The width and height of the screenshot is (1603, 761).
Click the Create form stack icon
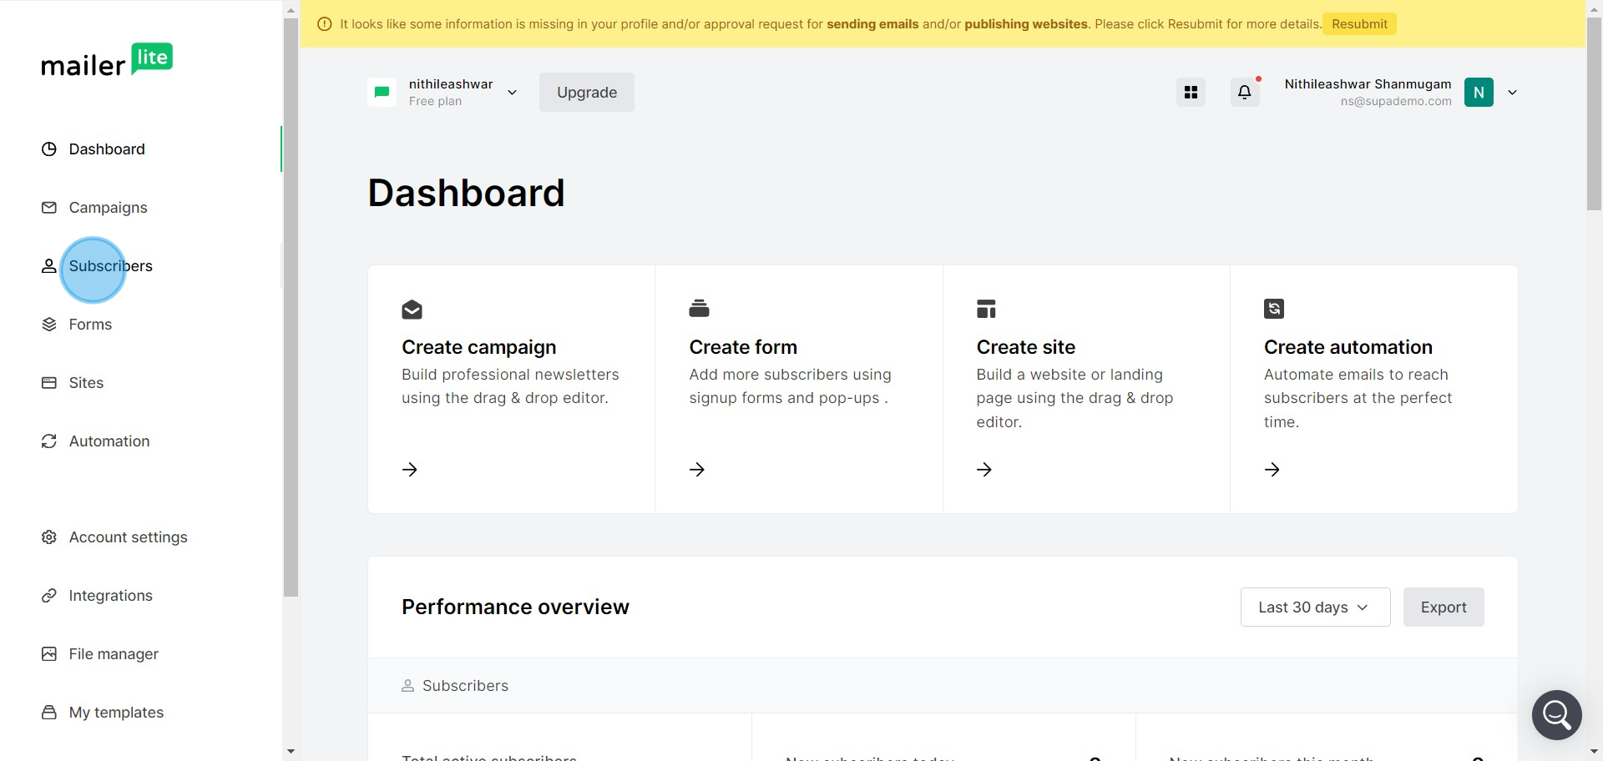700,309
